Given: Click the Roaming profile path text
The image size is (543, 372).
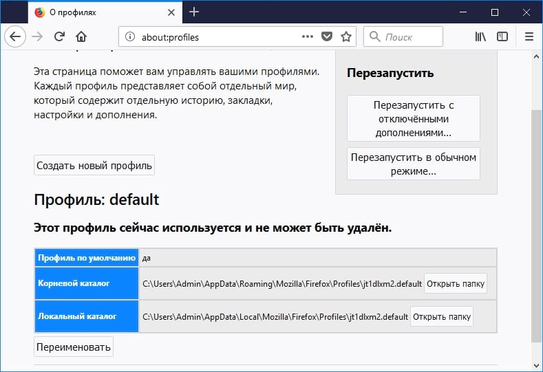Looking at the screenshot, I should pos(282,284).
